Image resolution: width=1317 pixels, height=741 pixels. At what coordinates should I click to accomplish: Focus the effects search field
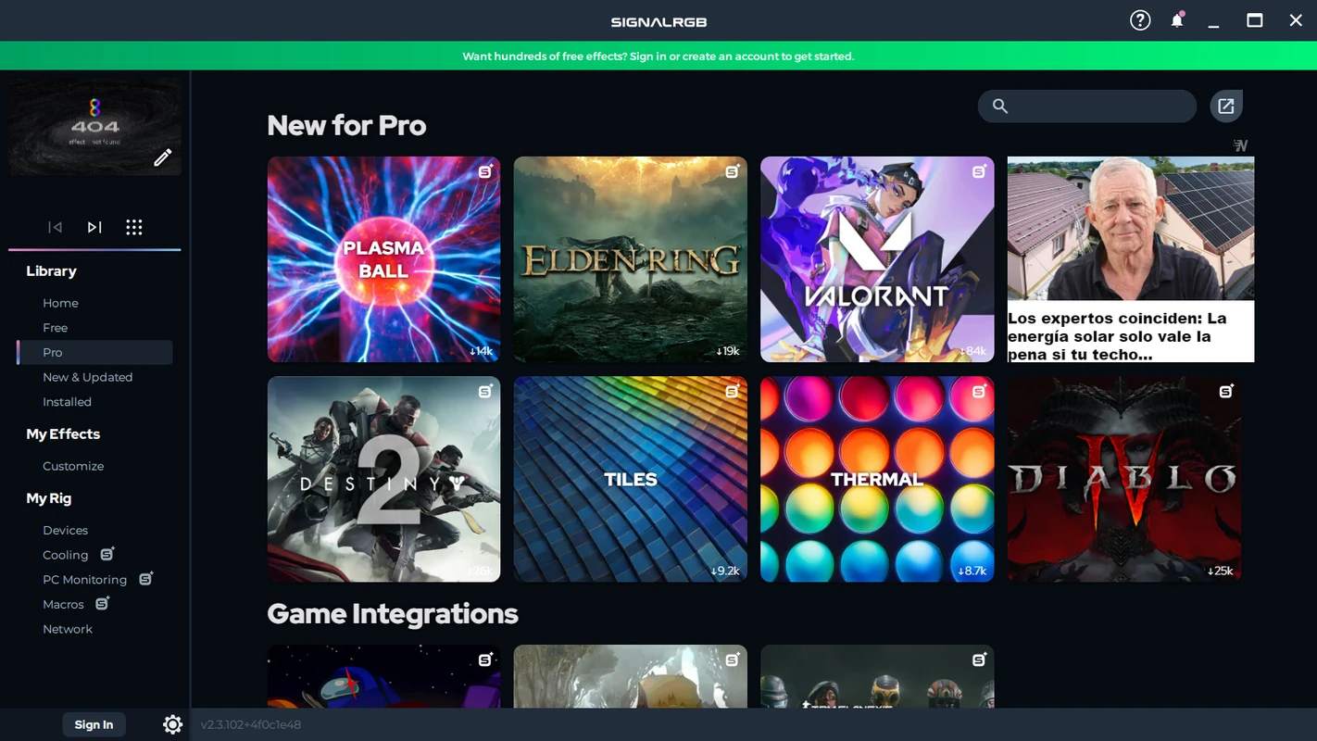pyautogui.click(x=1087, y=107)
